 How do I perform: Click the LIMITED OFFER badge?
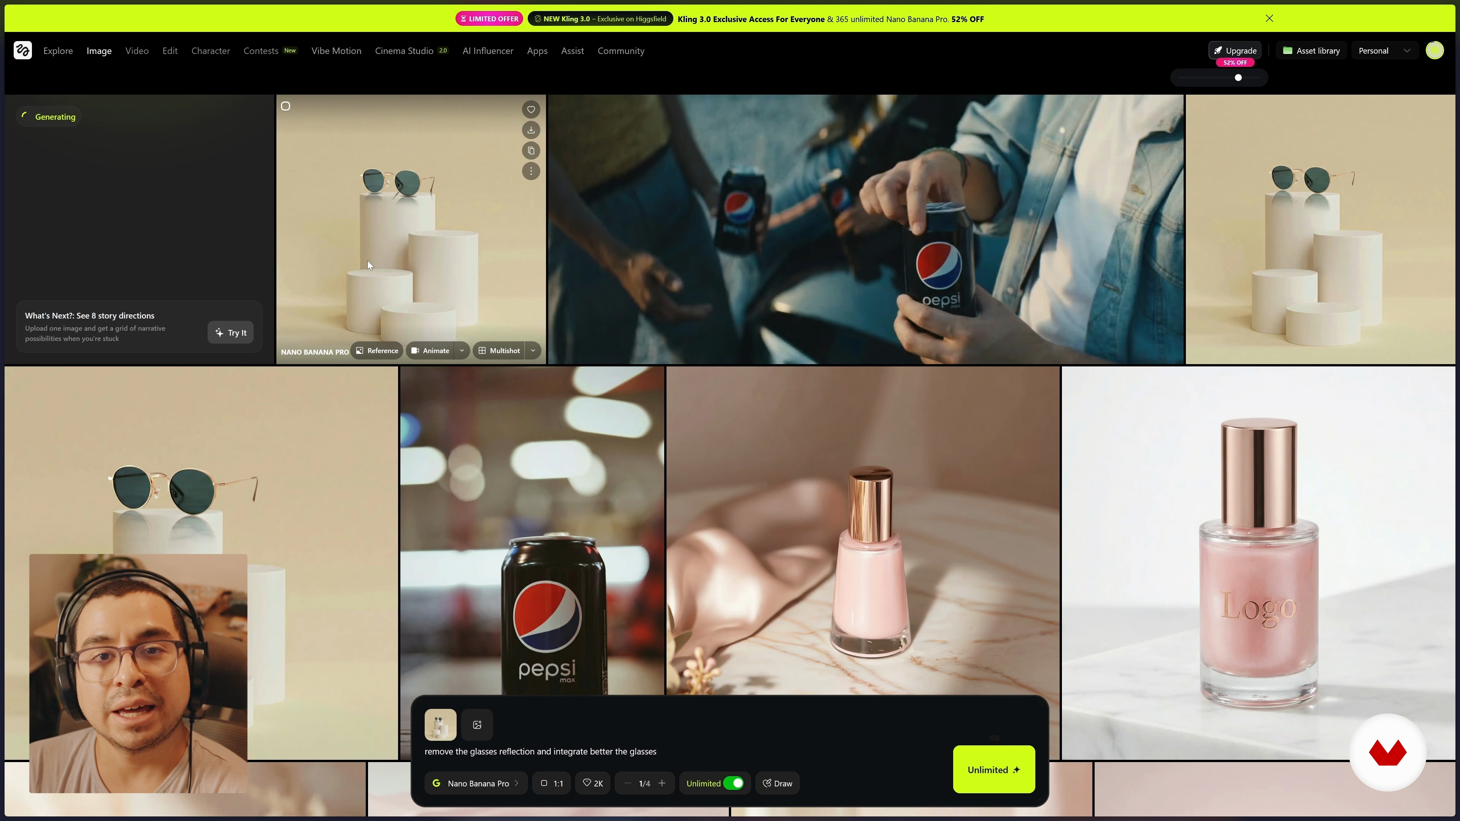(489, 19)
